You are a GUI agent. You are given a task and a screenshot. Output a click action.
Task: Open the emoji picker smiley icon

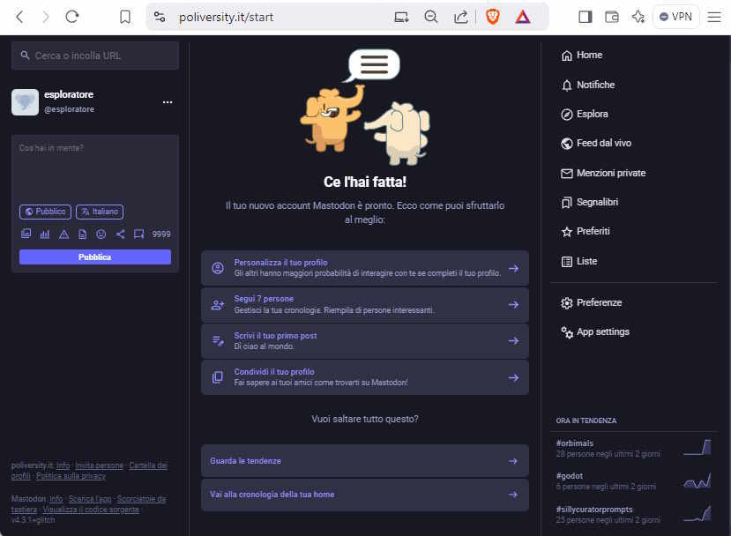click(x=101, y=234)
